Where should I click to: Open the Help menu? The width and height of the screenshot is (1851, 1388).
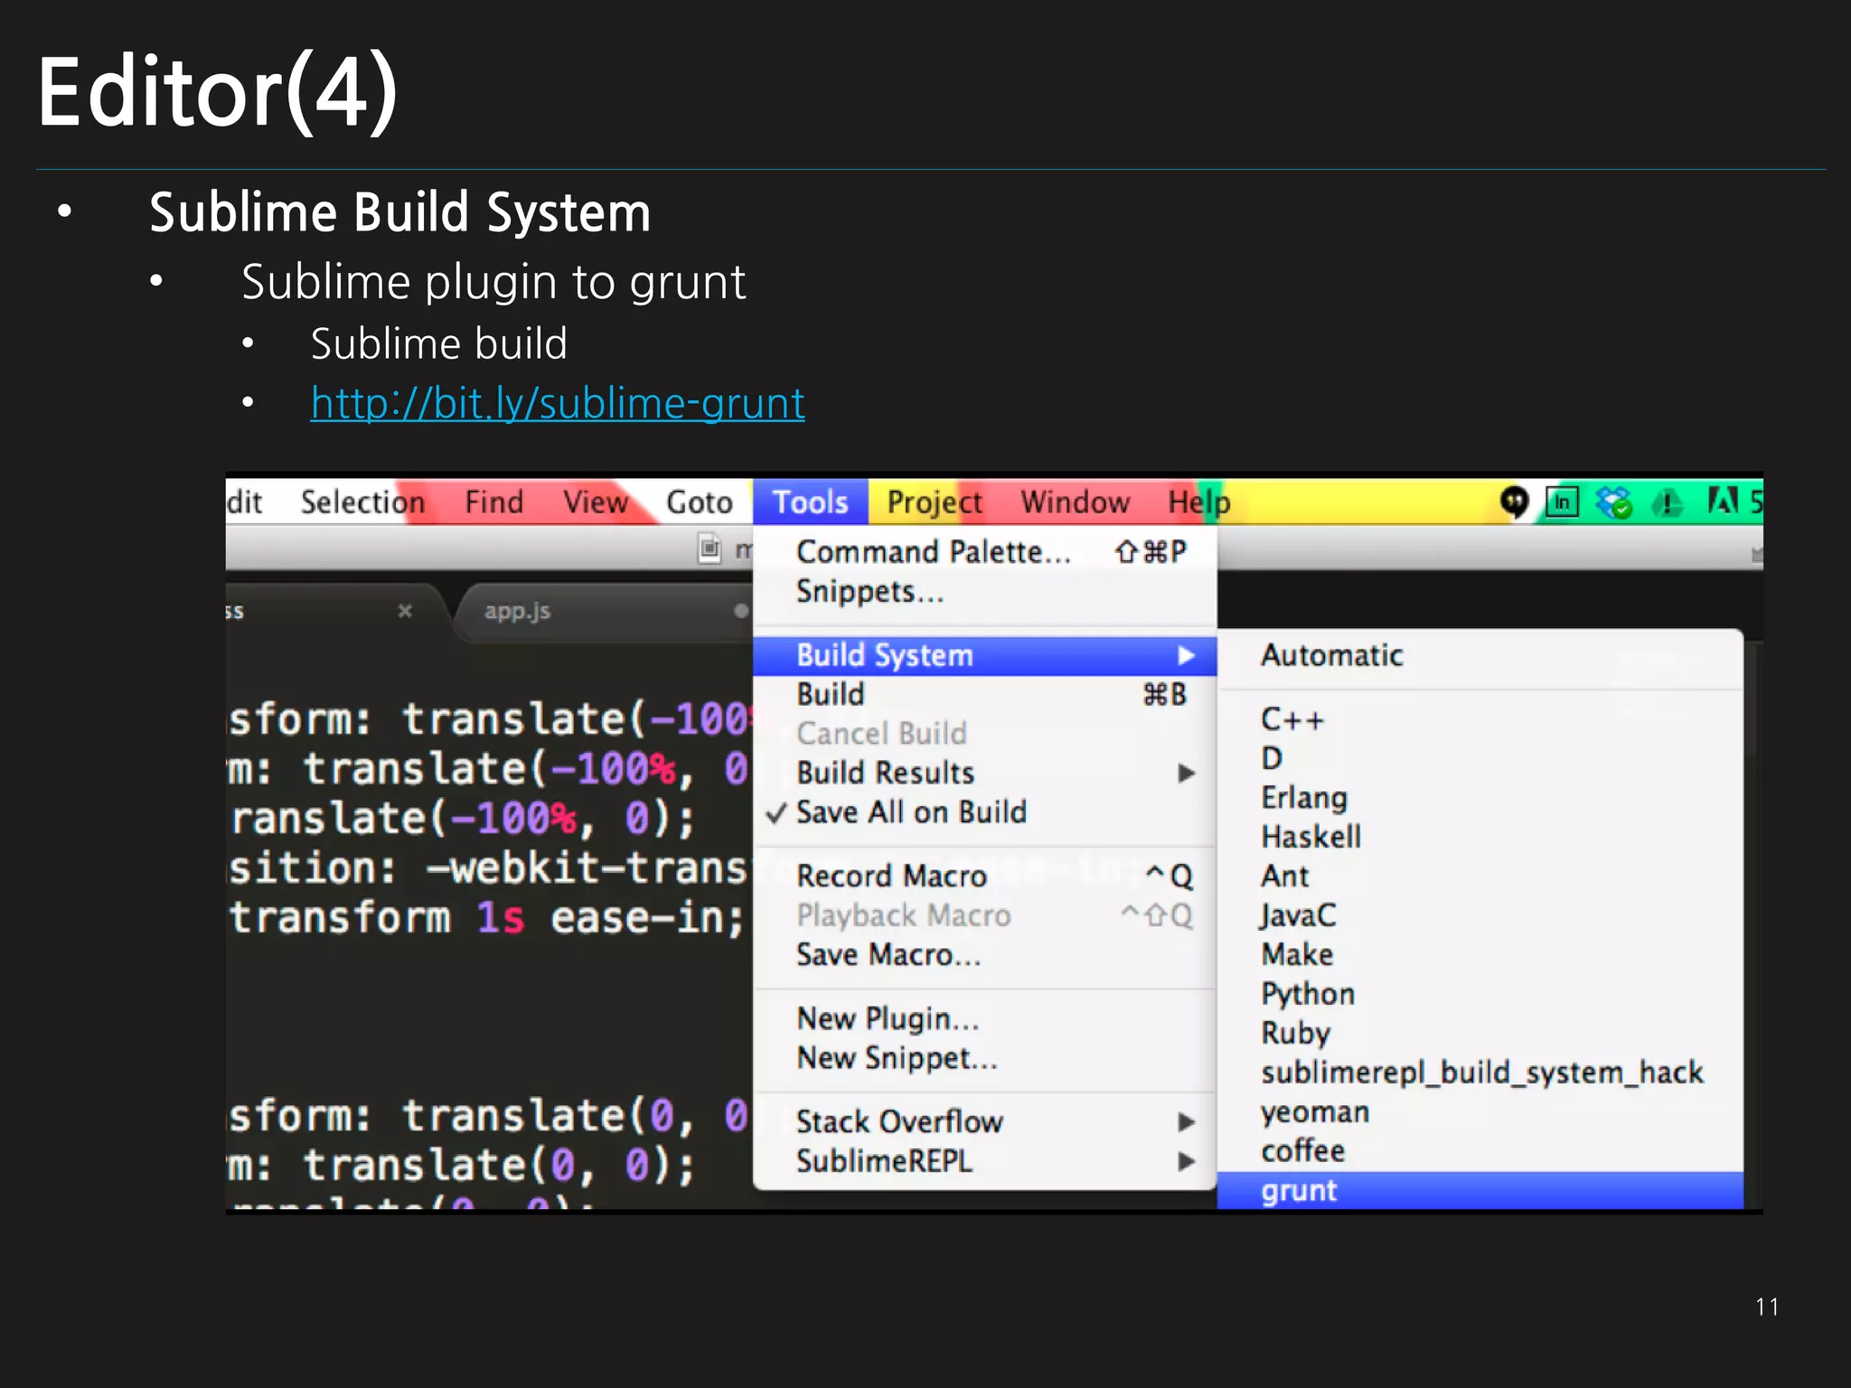point(1198,502)
